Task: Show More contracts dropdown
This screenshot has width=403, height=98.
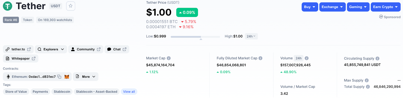Action: pos(86,76)
